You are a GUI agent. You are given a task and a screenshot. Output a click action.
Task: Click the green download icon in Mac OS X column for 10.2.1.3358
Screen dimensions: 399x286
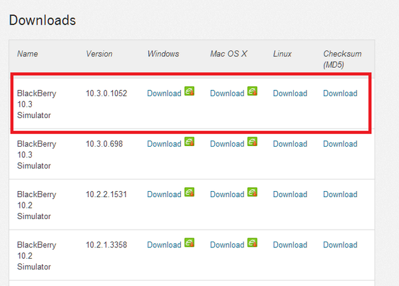point(253,243)
